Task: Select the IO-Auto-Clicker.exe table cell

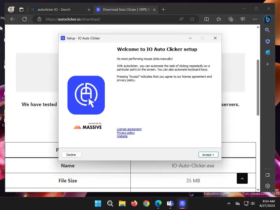Action: [x=193, y=165]
